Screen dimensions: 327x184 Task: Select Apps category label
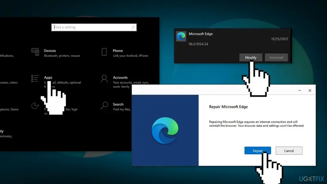pos(48,77)
